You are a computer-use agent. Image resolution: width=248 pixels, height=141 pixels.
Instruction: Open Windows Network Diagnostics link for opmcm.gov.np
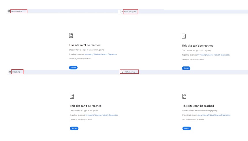point(101,54)
